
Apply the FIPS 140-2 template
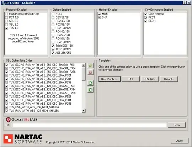(150, 79)
